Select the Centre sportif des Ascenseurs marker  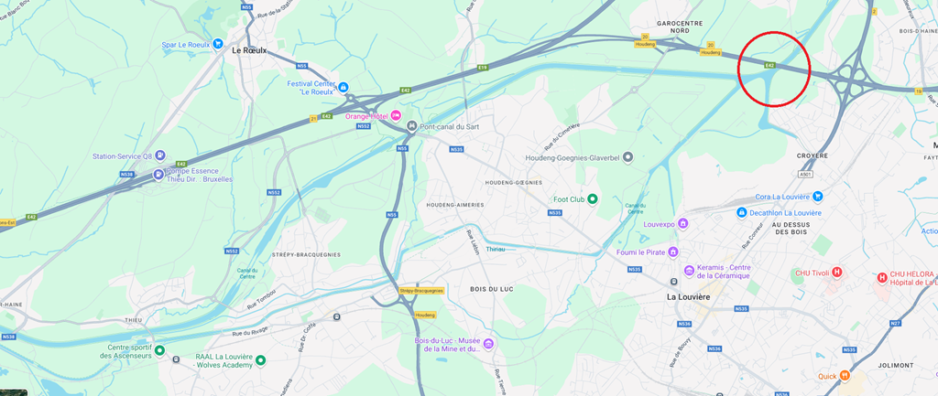point(159,350)
